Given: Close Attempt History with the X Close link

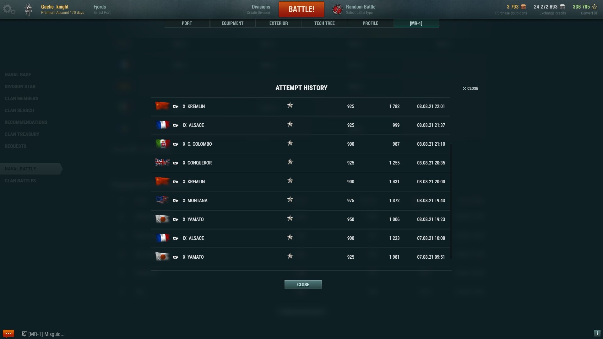Looking at the screenshot, I should [x=470, y=89].
